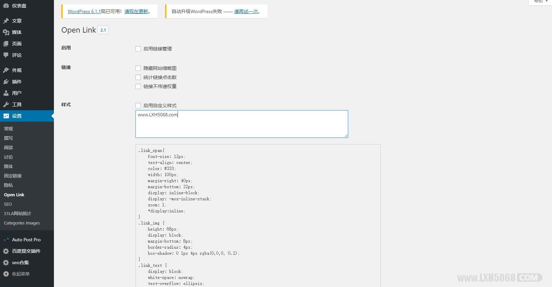Click the 请再试一次 retry link

[246, 11]
